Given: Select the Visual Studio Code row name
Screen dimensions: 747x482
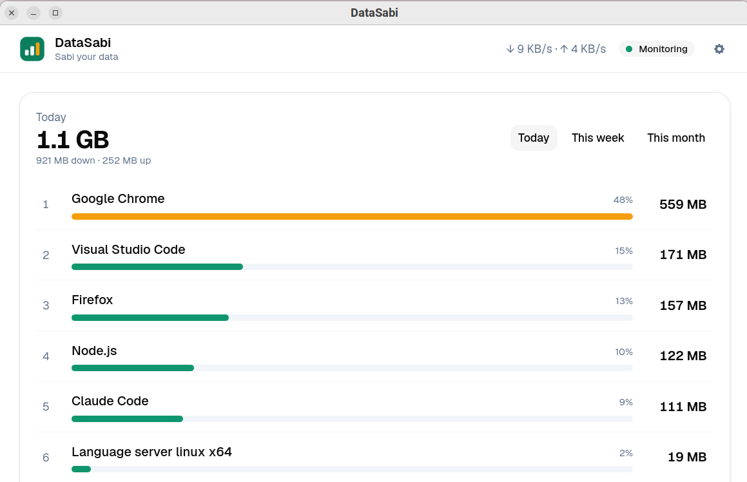Looking at the screenshot, I should tap(128, 249).
